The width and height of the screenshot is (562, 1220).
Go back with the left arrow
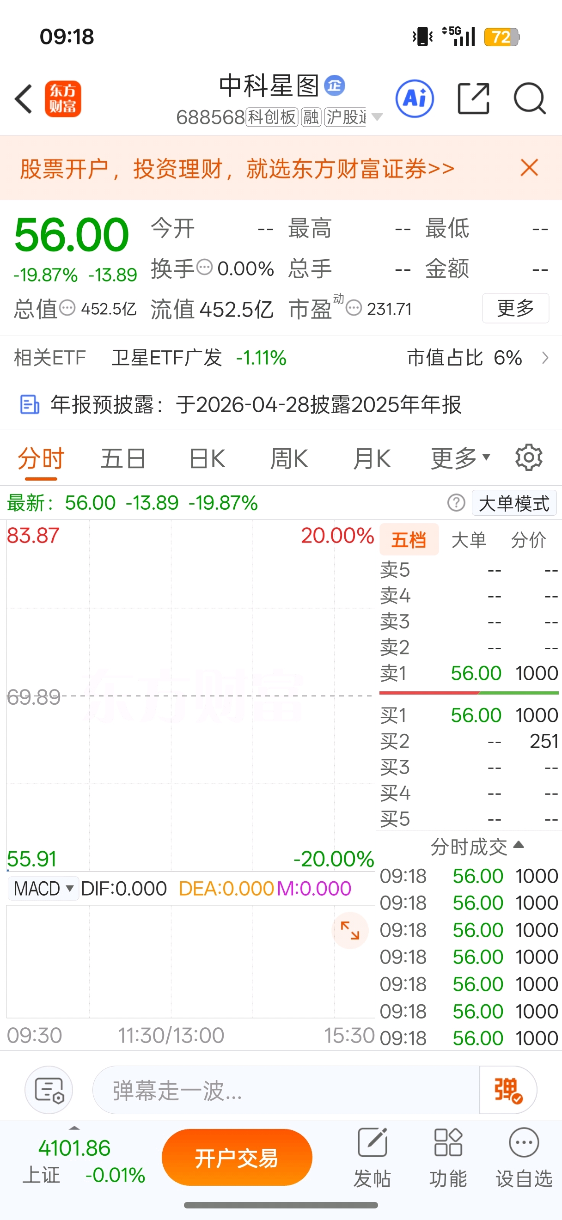[x=24, y=99]
